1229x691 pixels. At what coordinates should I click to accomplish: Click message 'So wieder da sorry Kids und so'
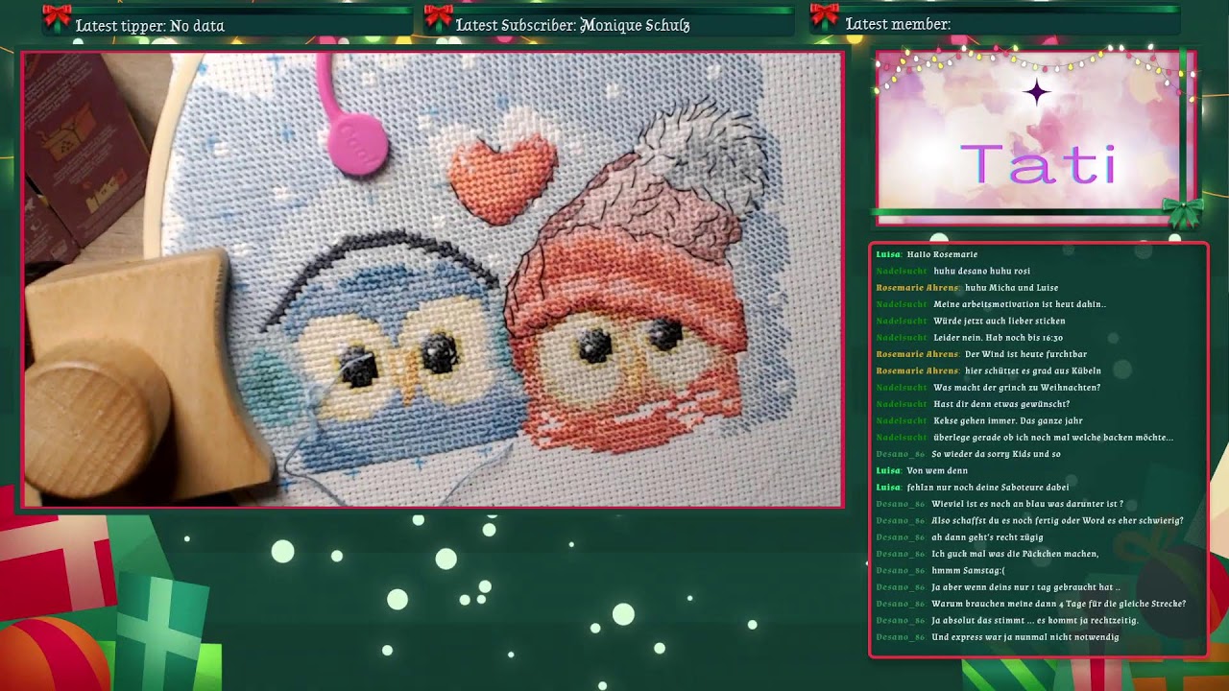[x=996, y=454]
